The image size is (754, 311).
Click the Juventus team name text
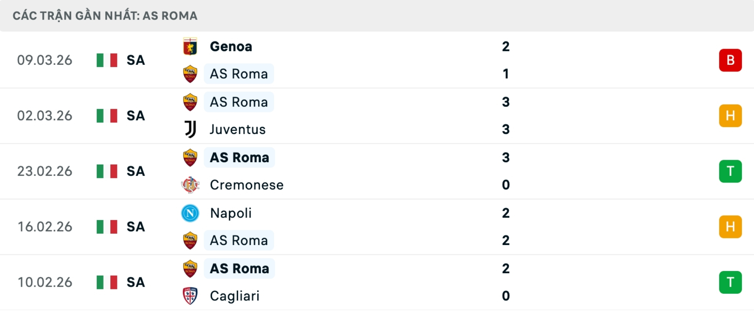tap(237, 130)
